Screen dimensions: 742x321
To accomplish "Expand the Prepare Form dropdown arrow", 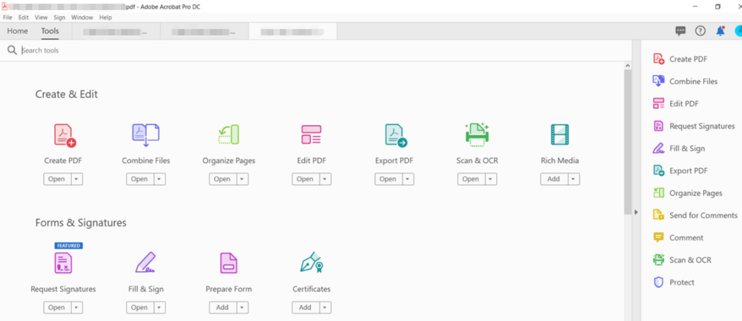I will point(242,308).
